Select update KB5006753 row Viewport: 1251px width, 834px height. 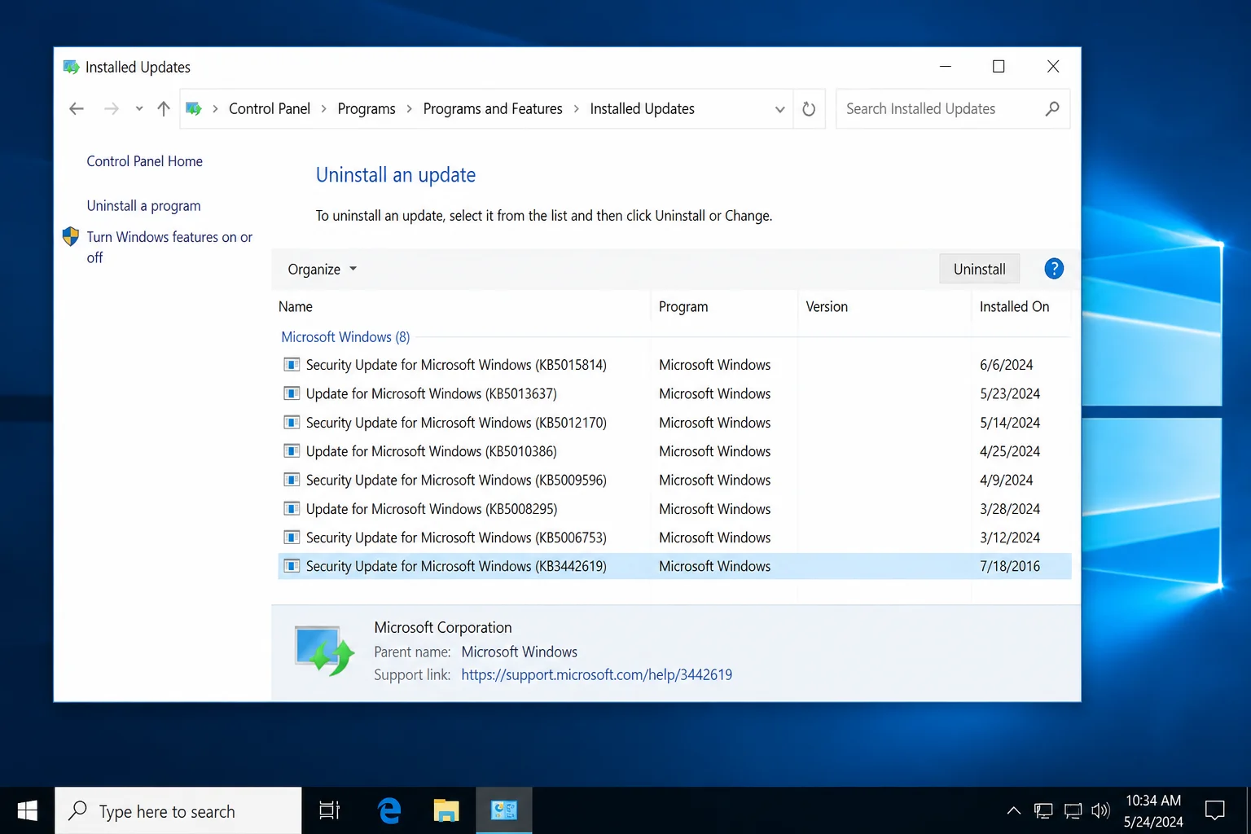[x=674, y=538]
